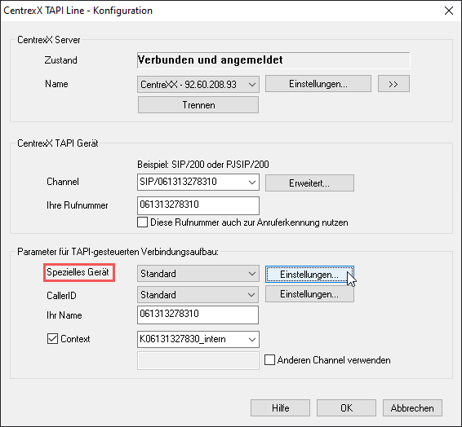This screenshot has width=462, height=427.
Task: Confirm the dialog with OK
Action: click(x=346, y=408)
